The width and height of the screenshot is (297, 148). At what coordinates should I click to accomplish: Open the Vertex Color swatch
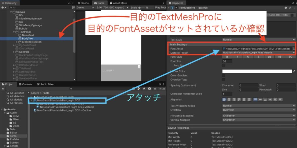(x=257, y=71)
